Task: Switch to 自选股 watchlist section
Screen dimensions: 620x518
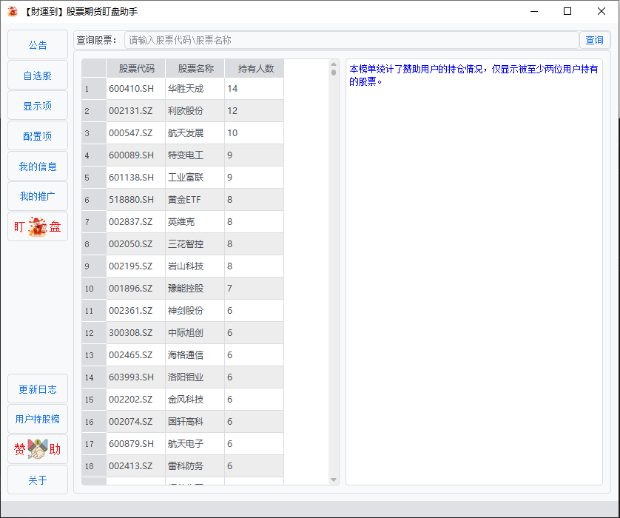Action: tap(38, 75)
